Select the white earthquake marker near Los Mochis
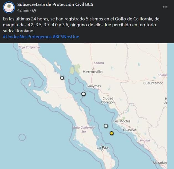Viewport: 174px width, 169px height. click(106, 126)
